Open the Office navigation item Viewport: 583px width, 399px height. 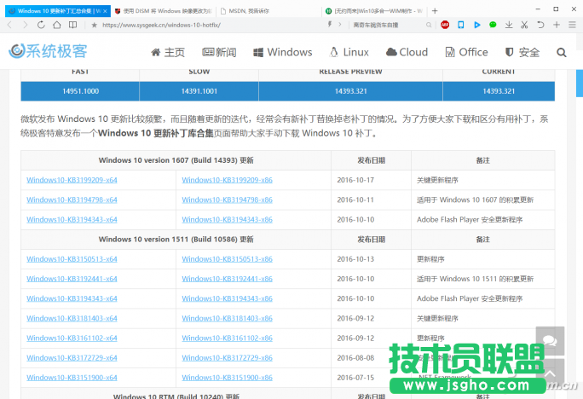466,52
